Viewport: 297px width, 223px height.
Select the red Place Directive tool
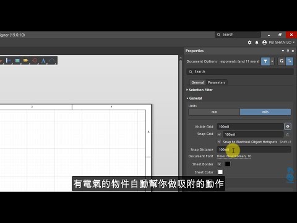tap(35, 61)
